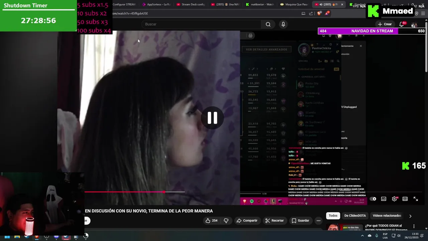This screenshot has height=241, width=428.
Task: Open the Compartir share dialog
Action: [247, 221]
